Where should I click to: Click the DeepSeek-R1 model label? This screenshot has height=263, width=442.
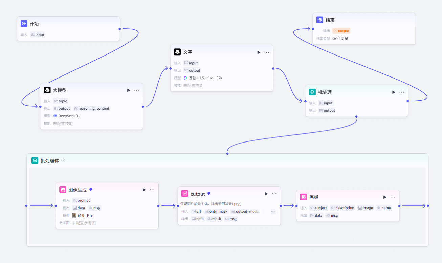69,116
